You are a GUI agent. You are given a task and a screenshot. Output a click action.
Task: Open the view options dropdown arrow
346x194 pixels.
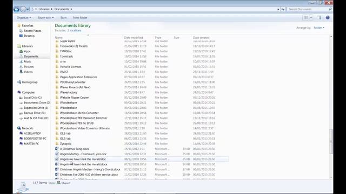pyautogui.click(x=311, y=18)
